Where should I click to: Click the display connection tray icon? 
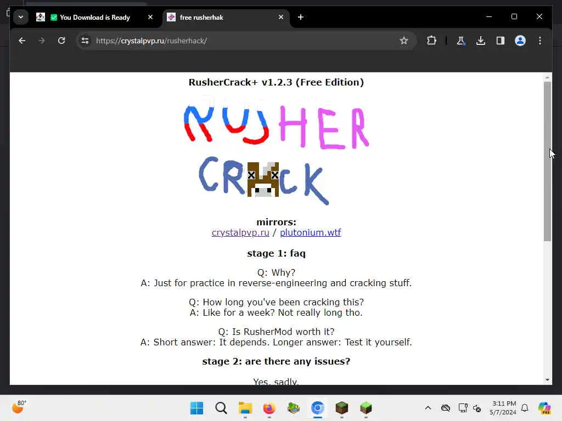(463, 408)
